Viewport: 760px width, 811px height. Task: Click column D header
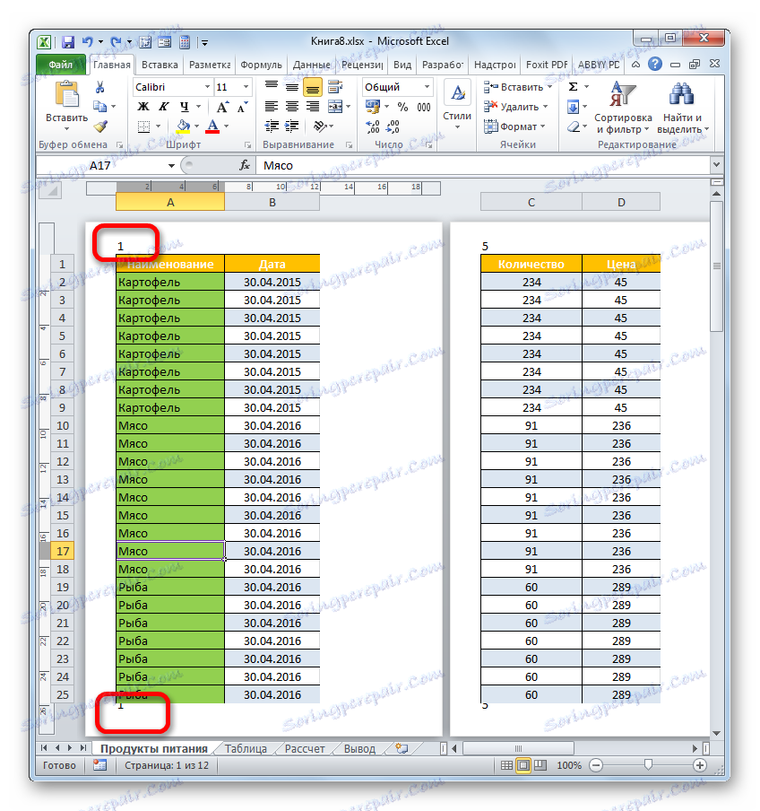tap(621, 202)
